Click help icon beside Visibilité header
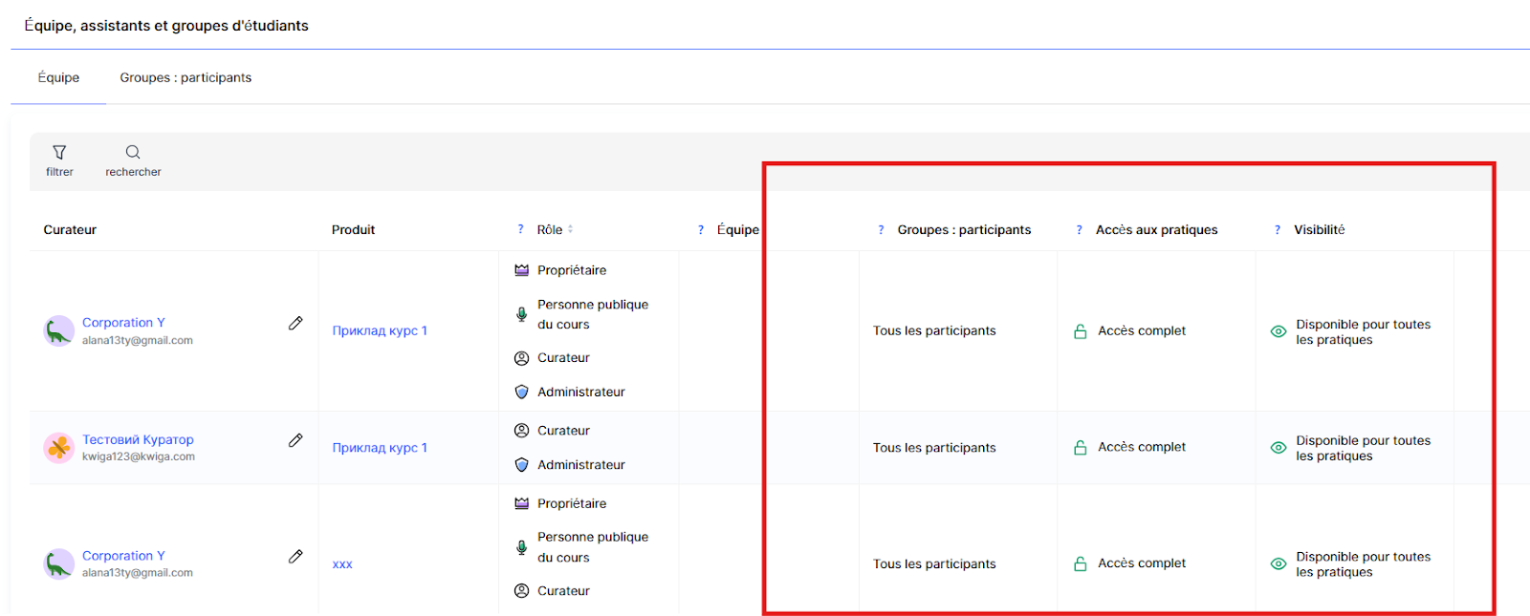The width and height of the screenshot is (1530, 616). tap(1278, 230)
